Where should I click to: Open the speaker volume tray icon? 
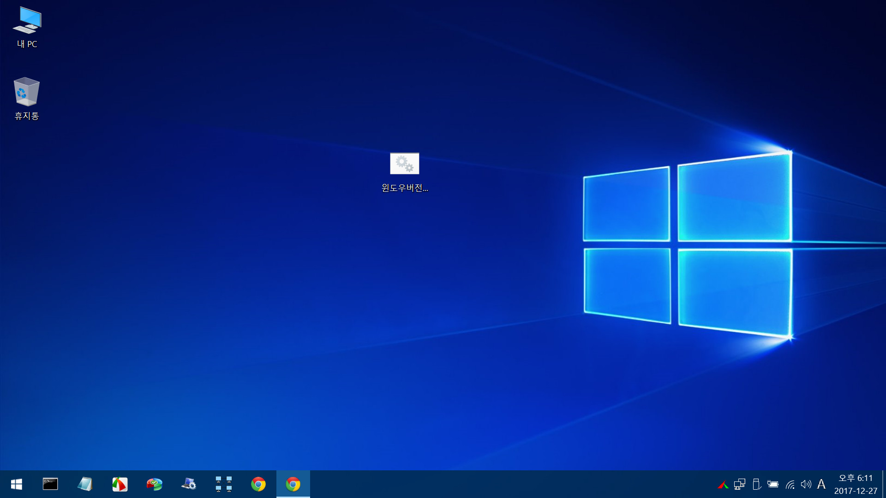point(806,484)
